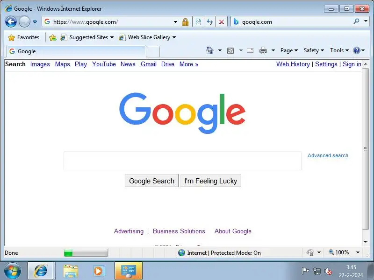Click the I'm Feeling Lucky button
The image size is (374, 280).
click(x=211, y=181)
